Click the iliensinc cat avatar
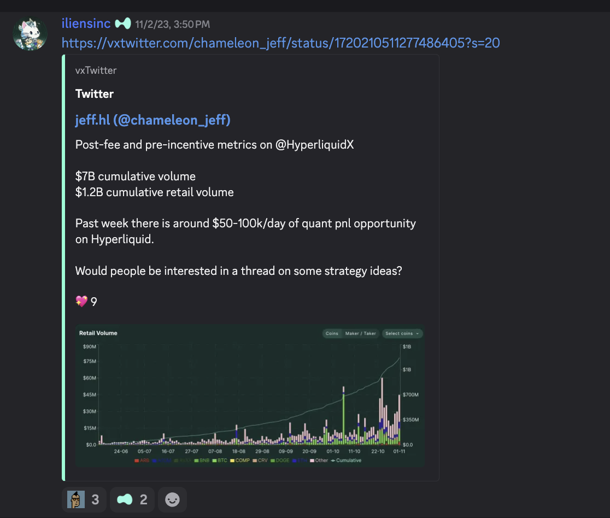 [x=30, y=34]
